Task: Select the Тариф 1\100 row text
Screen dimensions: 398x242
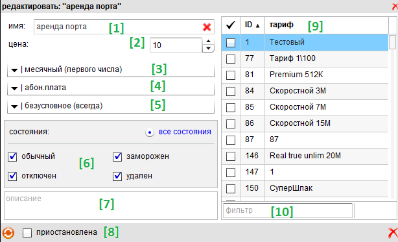Action: pos(292,58)
